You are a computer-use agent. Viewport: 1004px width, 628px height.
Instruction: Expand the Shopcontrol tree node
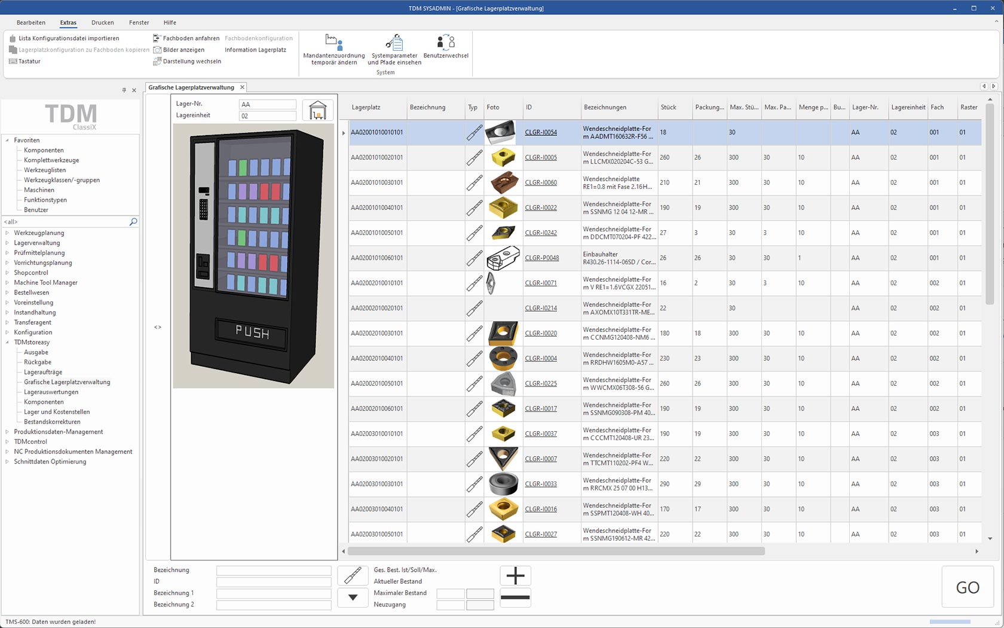(7, 273)
